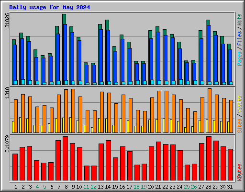Click the visits axis value 1318
Image resolution: width=245 pixels, height=192 pixels.
(7, 93)
